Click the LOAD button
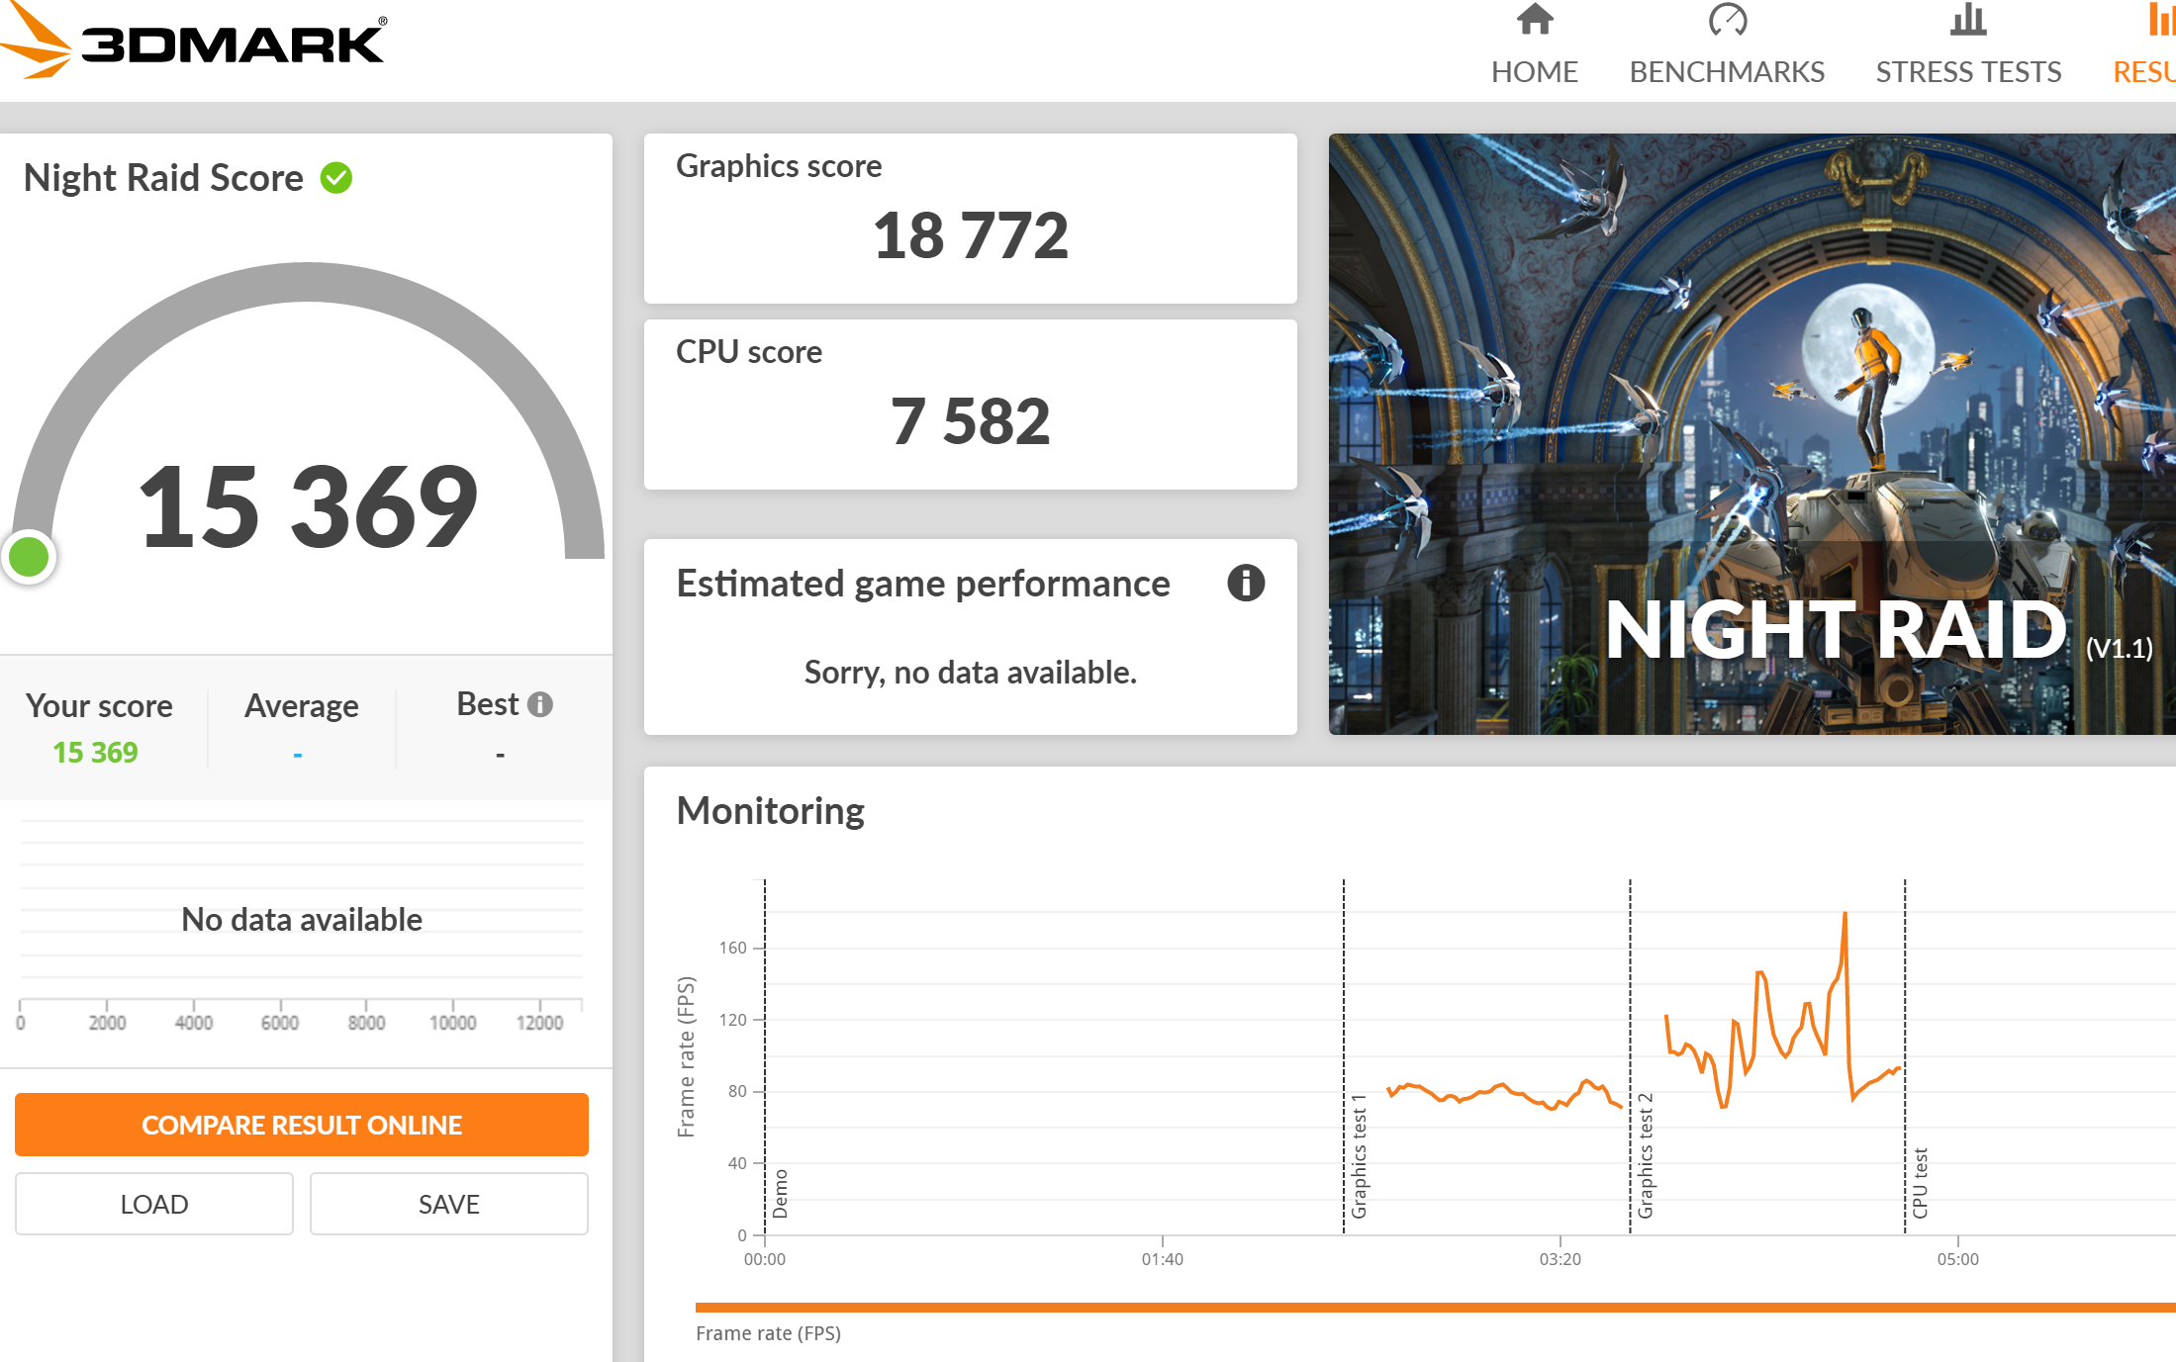This screenshot has width=2176, height=1362. [154, 1204]
